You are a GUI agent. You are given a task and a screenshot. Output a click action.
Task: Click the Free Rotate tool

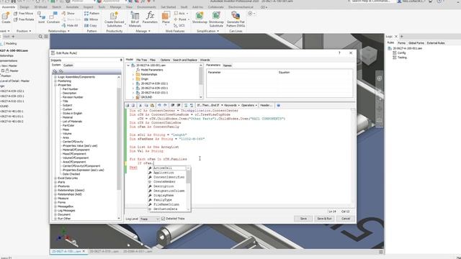(x=24, y=19)
